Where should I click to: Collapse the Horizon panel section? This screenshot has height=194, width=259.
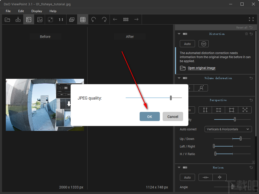point(179,167)
